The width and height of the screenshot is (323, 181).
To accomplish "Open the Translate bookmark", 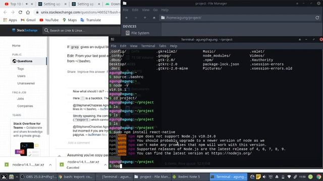I will coord(91,20).
